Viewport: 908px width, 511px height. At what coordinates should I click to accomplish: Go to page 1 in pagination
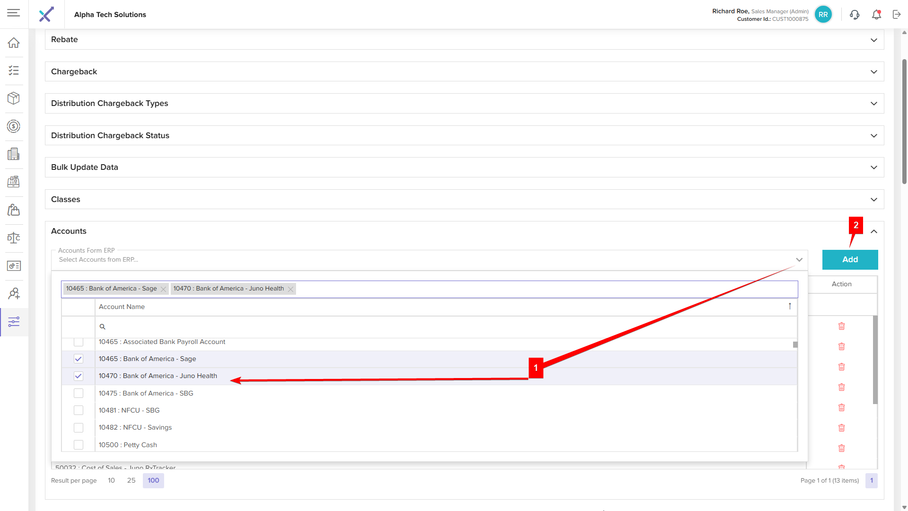pyautogui.click(x=871, y=480)
